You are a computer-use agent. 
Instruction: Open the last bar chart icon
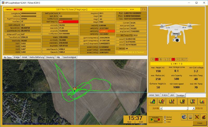[x=202, y=101]
